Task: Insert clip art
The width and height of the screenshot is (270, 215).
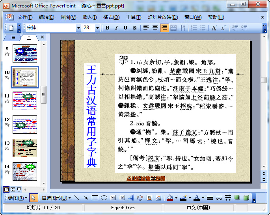Action: coord(149,198)
